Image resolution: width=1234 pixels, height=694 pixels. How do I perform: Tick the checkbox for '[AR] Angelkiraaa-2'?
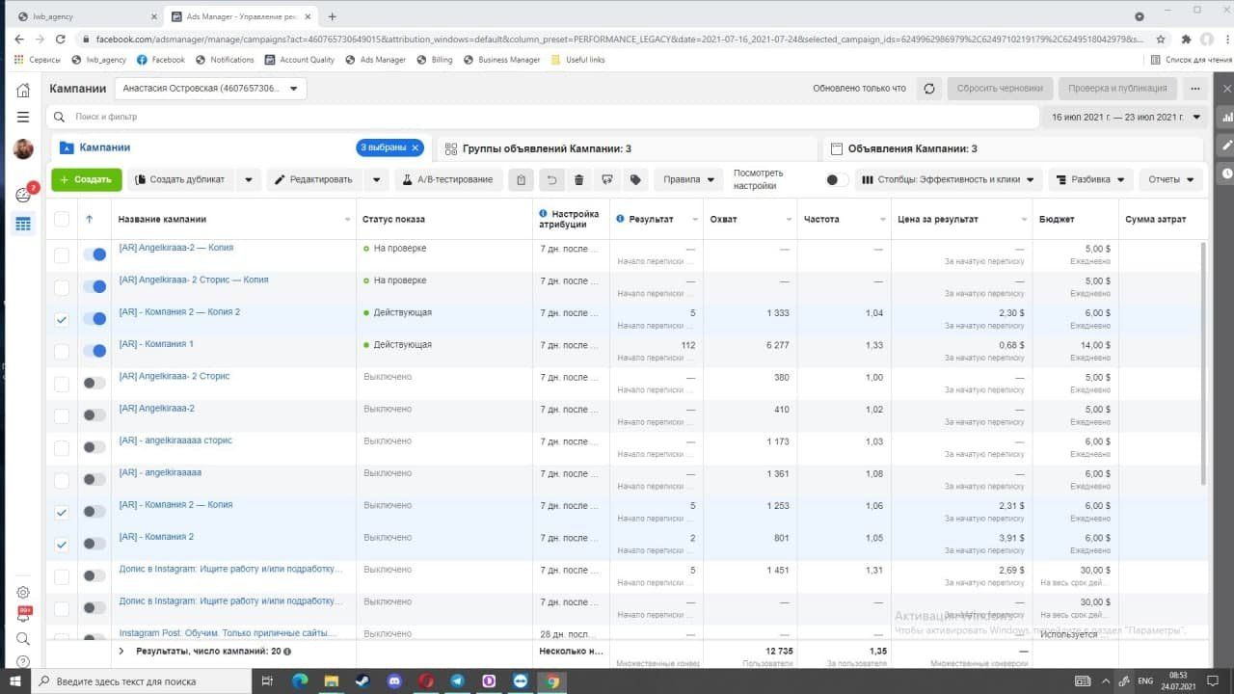[62, 415]
